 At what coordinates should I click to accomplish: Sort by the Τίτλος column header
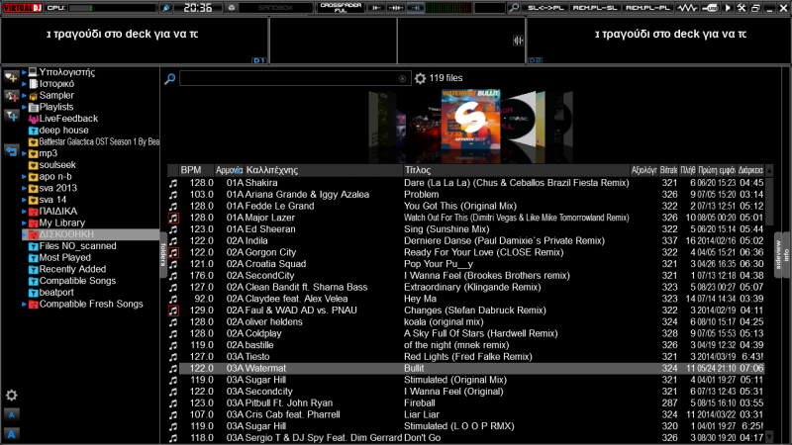coord(516,170)
